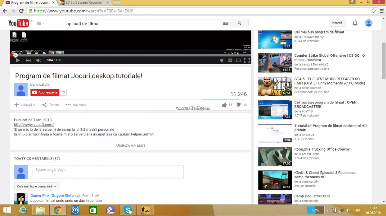
Task: Open Windows Store from taskbar
Action: point(93,210)
